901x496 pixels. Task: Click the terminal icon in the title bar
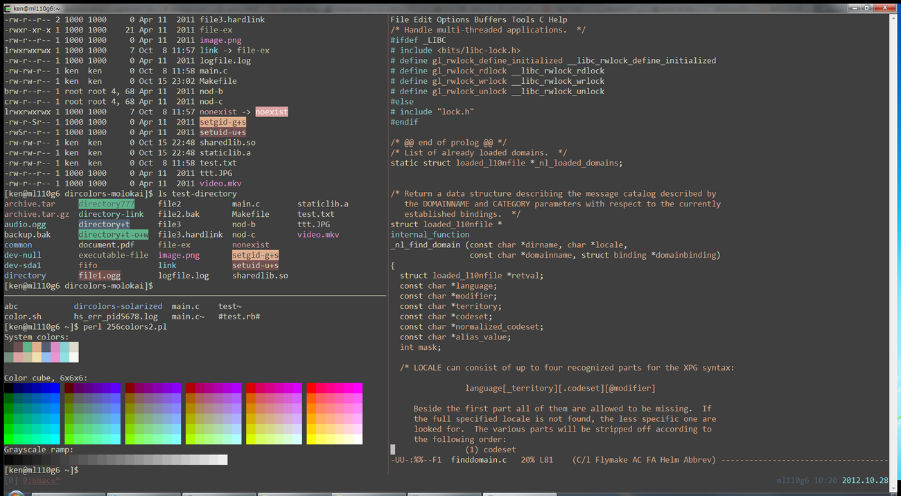coord(7,8)
